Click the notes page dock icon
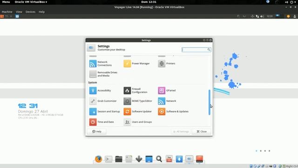The width and height of the screenshot is (298, 168). pyautogui.click(x=129, y=159)
